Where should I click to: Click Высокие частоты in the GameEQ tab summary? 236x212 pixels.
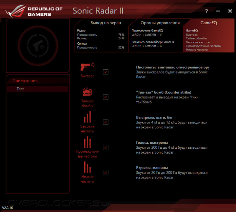click(x=198, y=42)
